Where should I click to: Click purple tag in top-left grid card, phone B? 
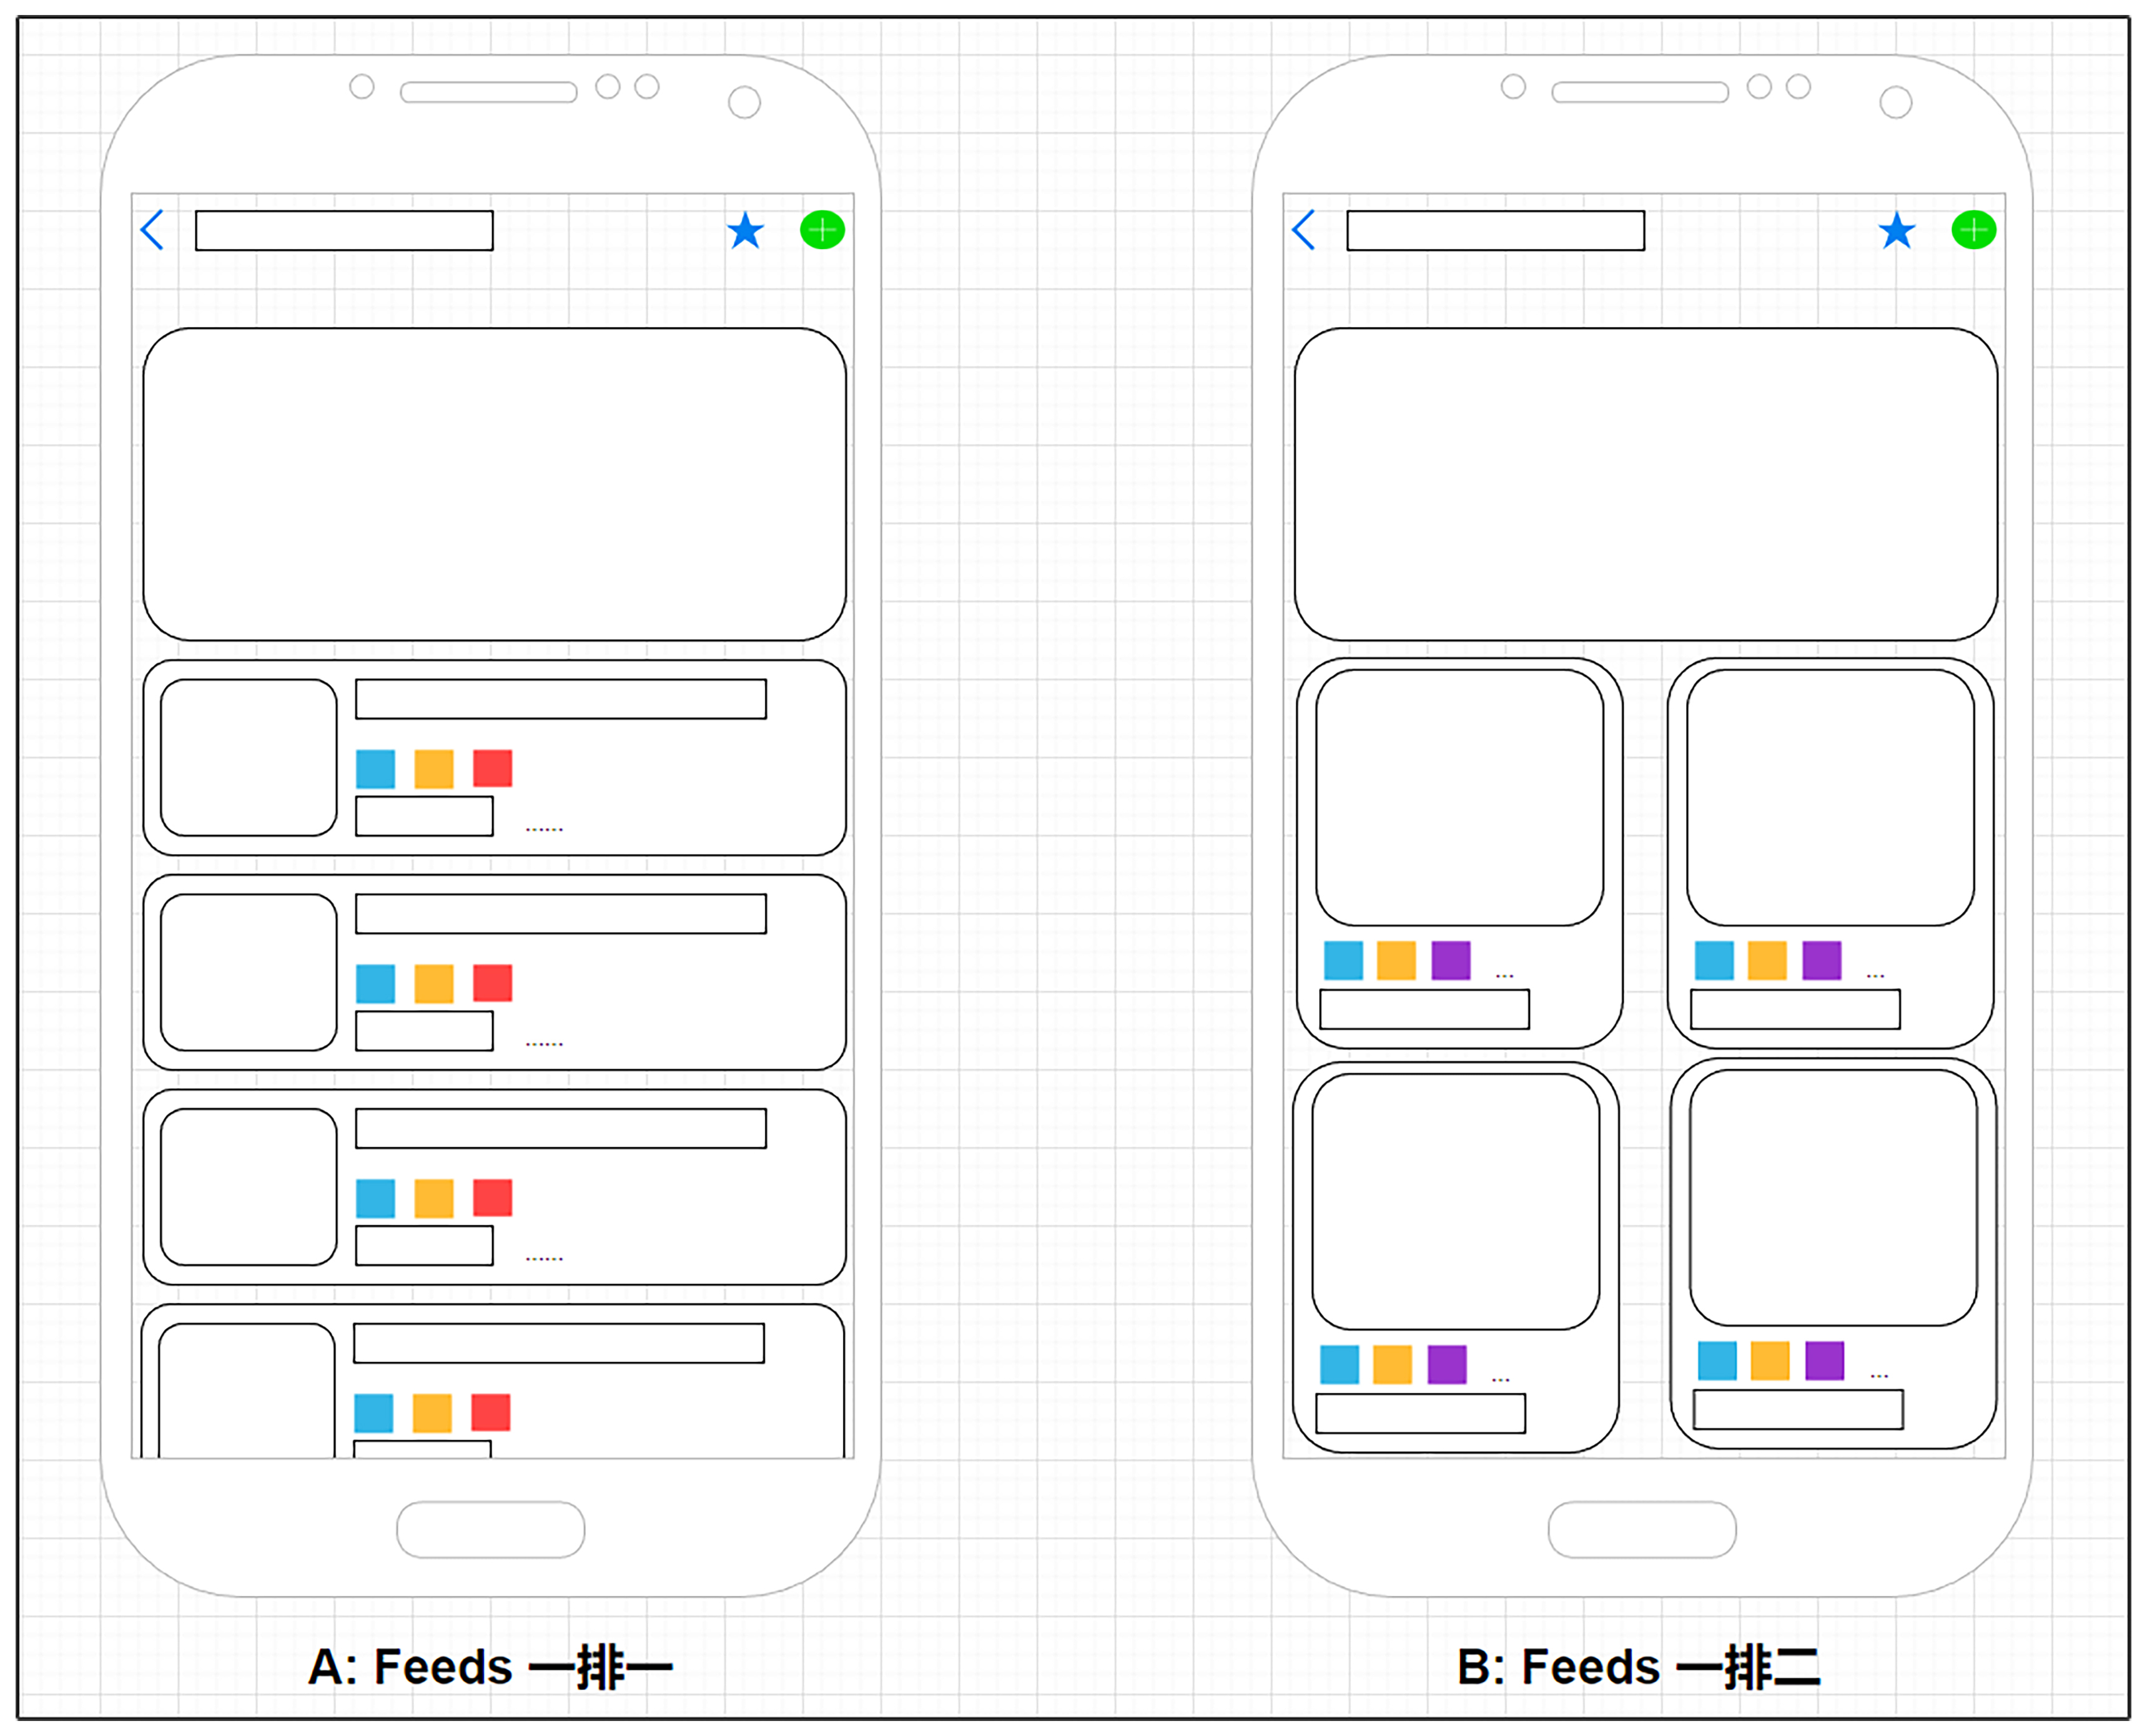click(x=1451, y=960)
